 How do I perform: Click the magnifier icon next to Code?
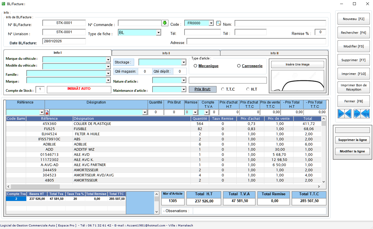219,23
